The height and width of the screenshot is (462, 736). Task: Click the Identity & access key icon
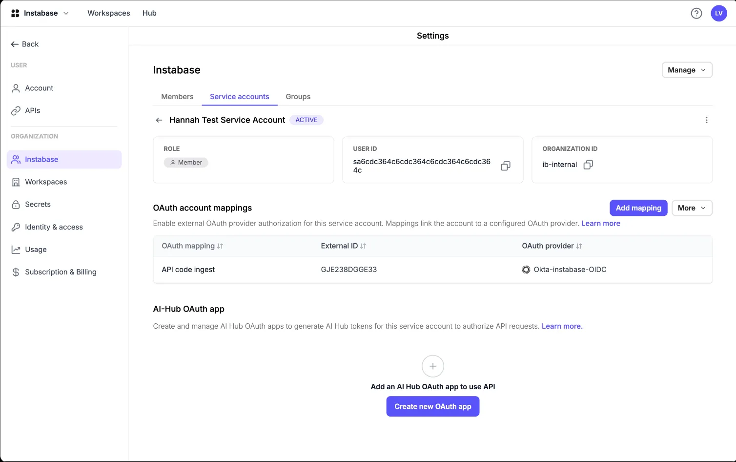16,227
